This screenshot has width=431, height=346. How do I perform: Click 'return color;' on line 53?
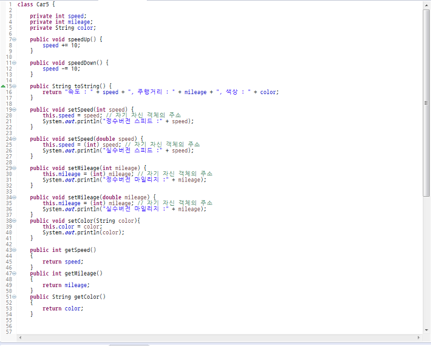click(63, 308)
